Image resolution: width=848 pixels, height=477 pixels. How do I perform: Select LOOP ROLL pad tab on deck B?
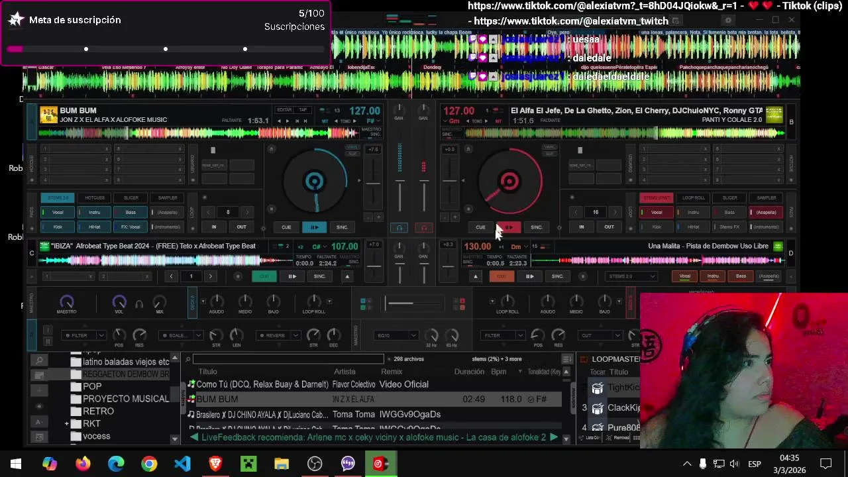pyautogui.click(x=693, y=197)
